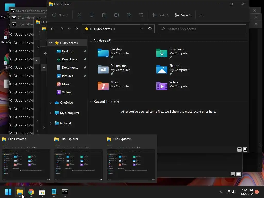This screenshot has height=198, width=264.
Task: Switch to details view icon in front window
Action: point(240,150)
